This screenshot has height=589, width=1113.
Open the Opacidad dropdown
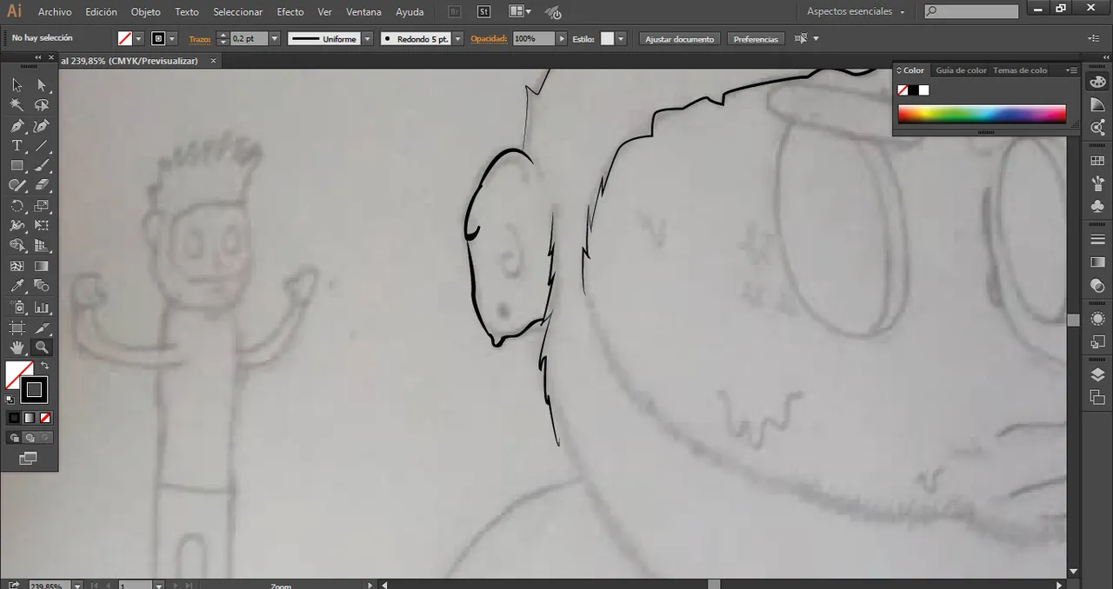561,38
